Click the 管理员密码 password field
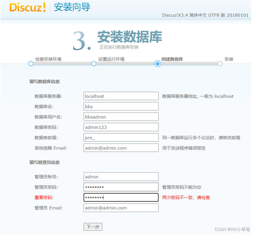Image resolution: width=254 pixels, height=234 pixels. pos(121,187)
